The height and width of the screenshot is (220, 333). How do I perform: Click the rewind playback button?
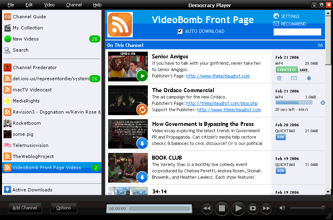pyautogui.click(x=207, y=208)
